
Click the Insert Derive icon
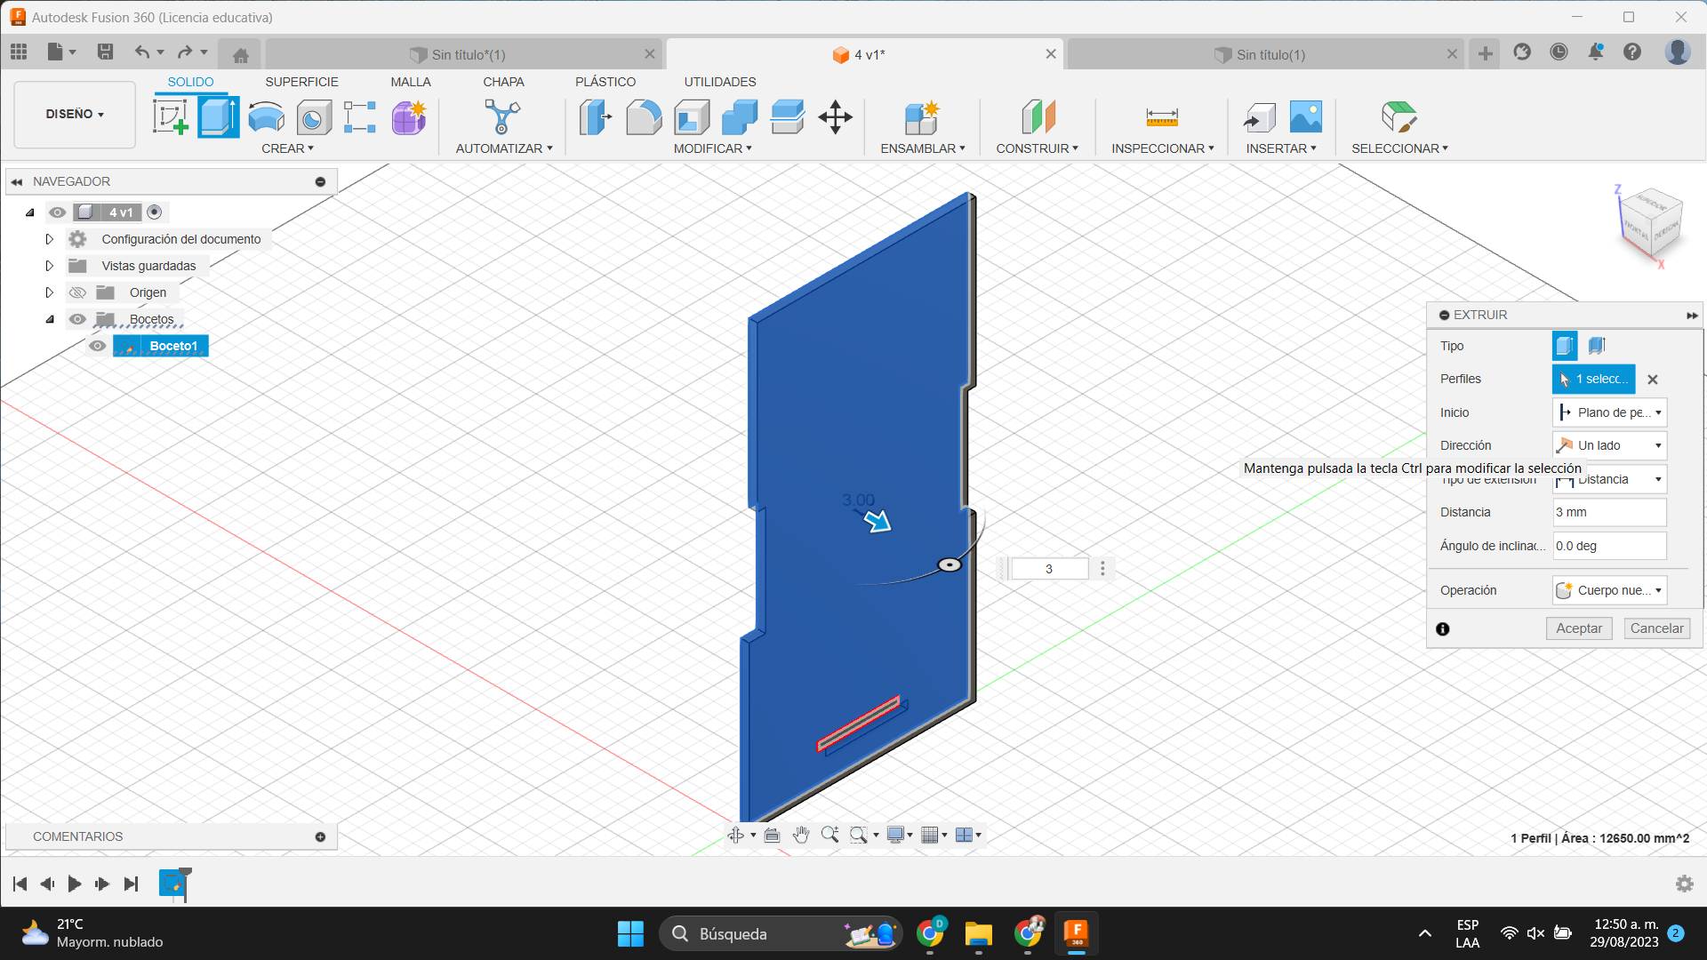click(x=1258, y=117)
